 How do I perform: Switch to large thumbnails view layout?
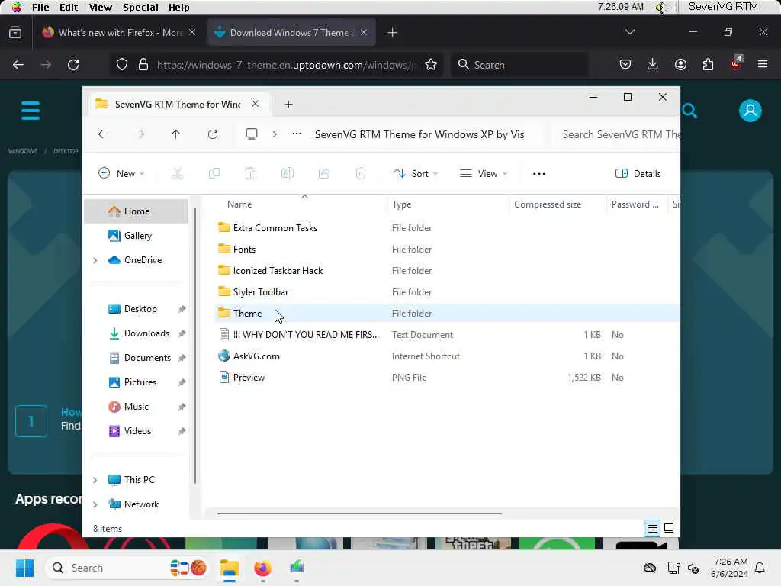tap(669, 528)
